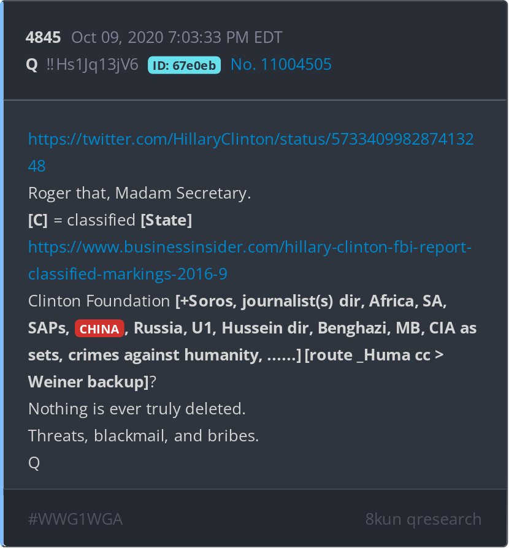Click the 8kun qresearch board label
The width and height of the screenshot is (509, 548).
coord(423,519)
